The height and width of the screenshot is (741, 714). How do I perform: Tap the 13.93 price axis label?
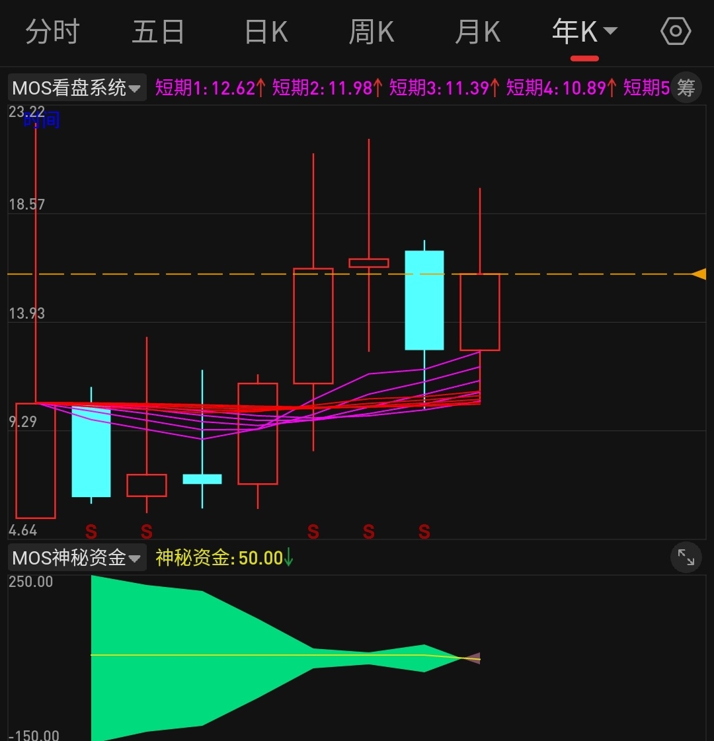click(x=27, y=313)
